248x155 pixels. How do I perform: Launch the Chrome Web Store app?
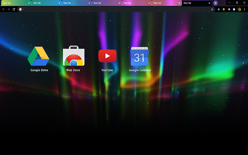point(73,56)
